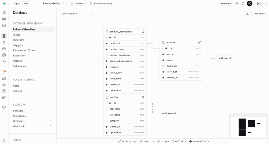Expand the ProductGenius project switcher
This screenshot has width=269, height=144.
pyautogui.click(x=64, y=3)
